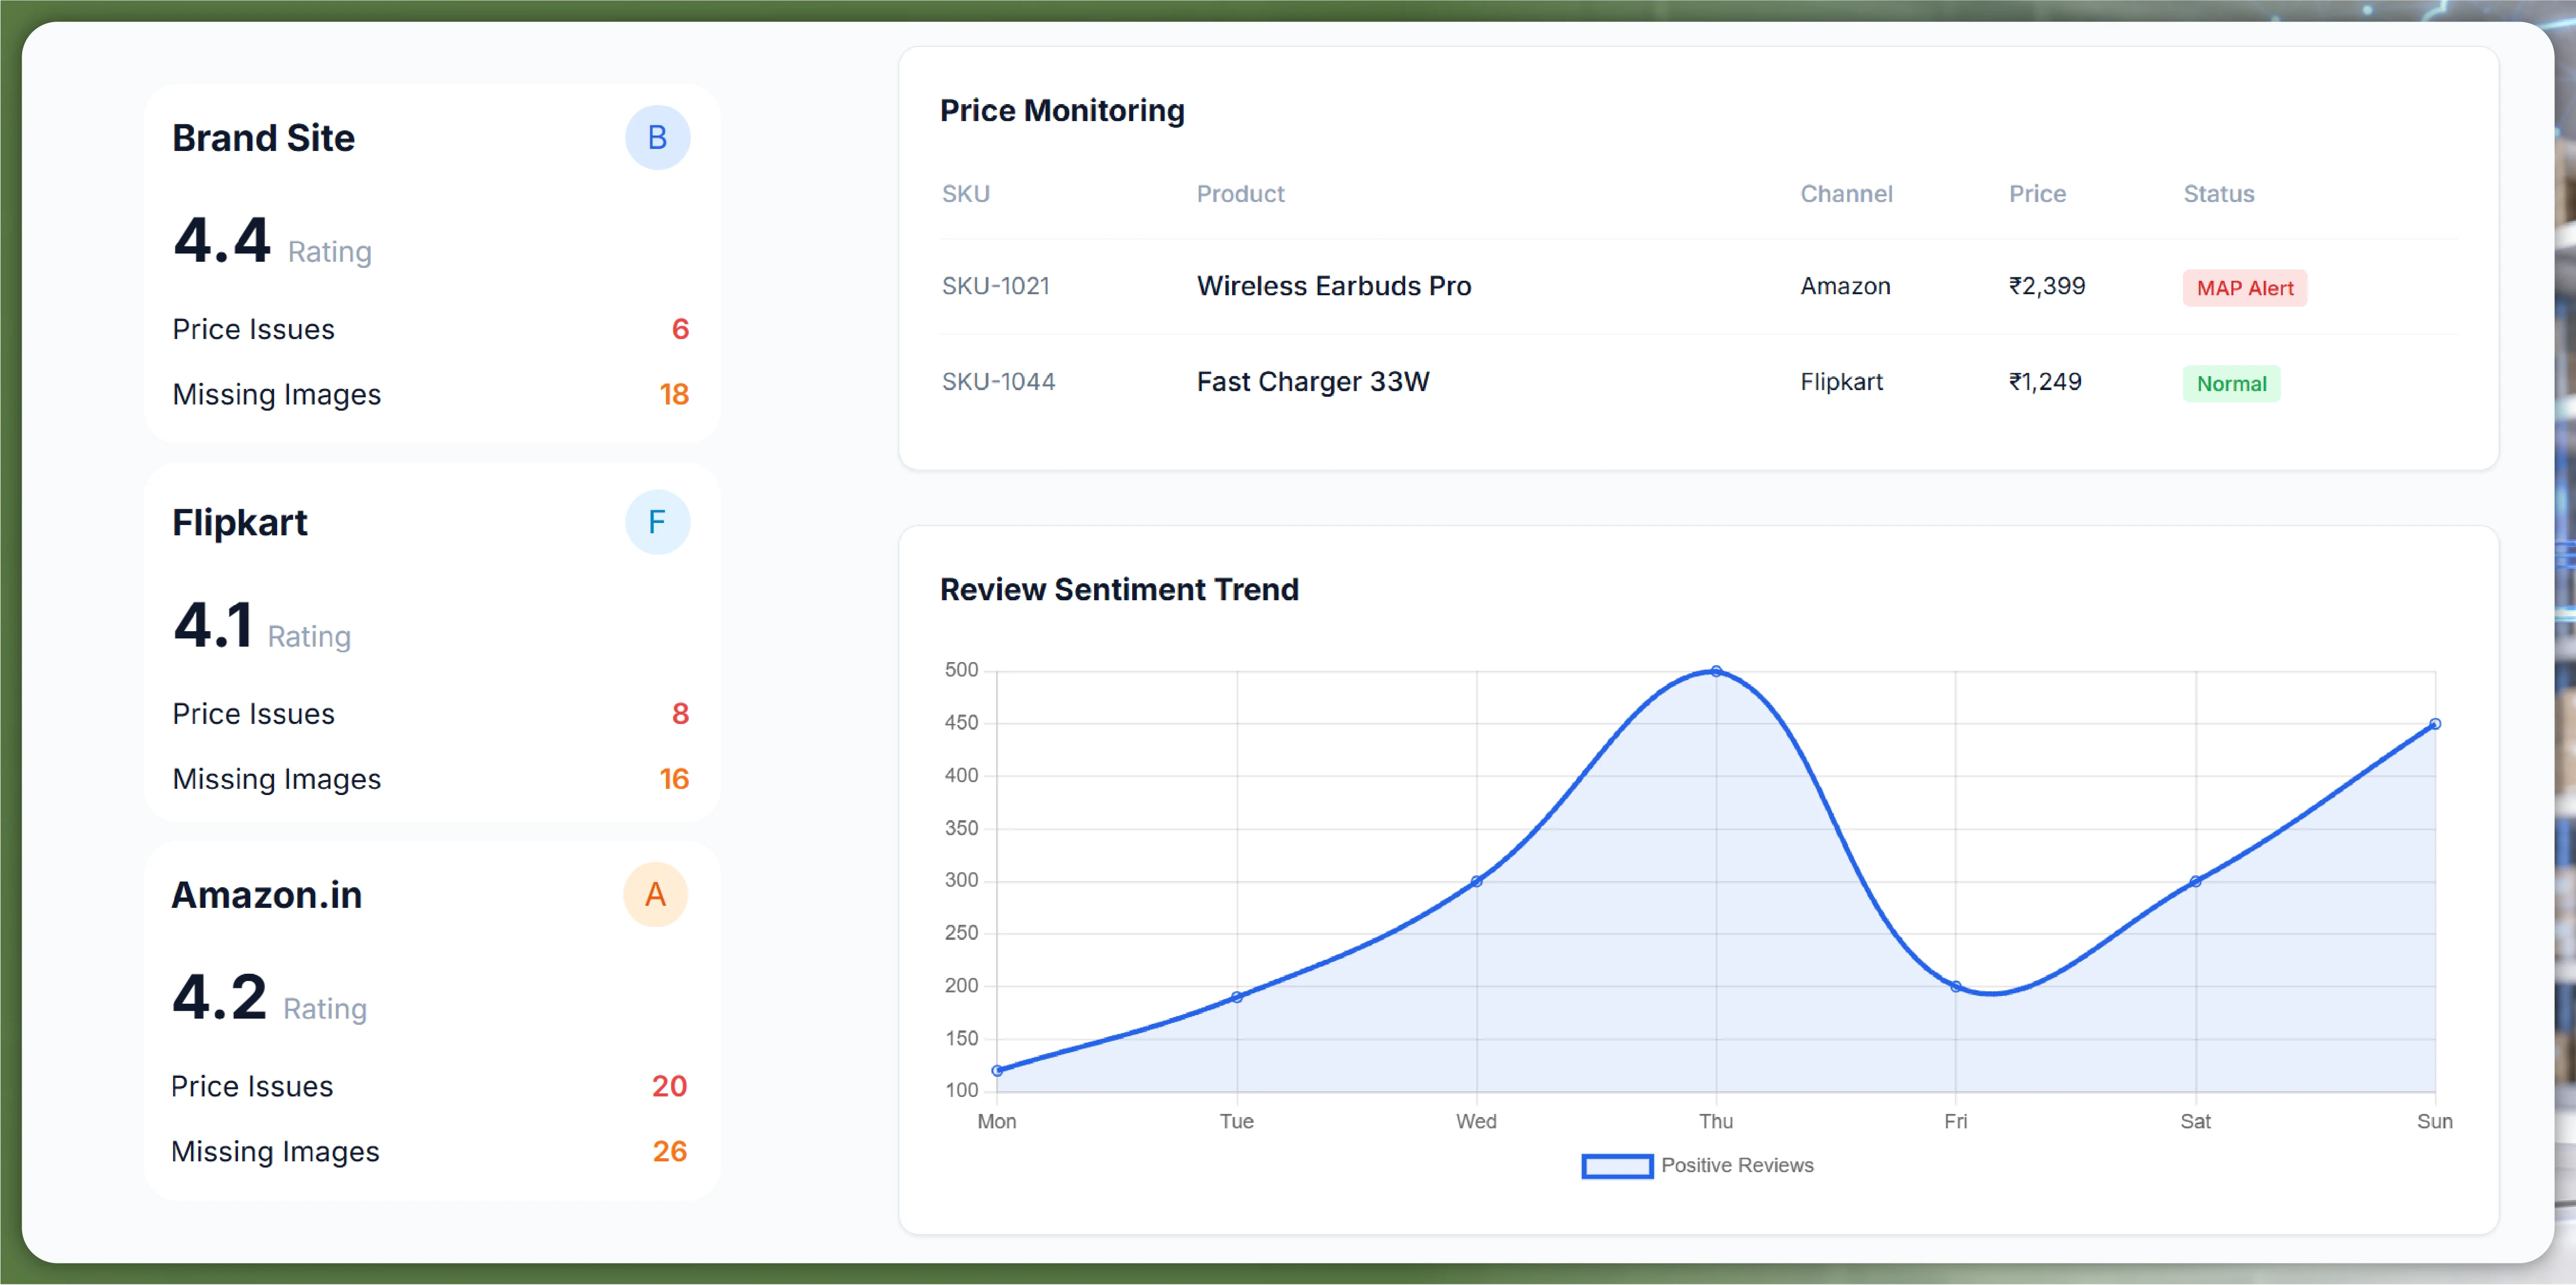Click the Sat data point on chart

pyautogui.click(x=2195, y=881)
